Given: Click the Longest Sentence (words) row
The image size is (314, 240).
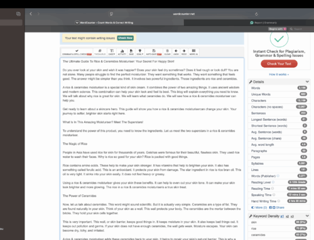Looking at the screenshot, I should tap(279, 119).
